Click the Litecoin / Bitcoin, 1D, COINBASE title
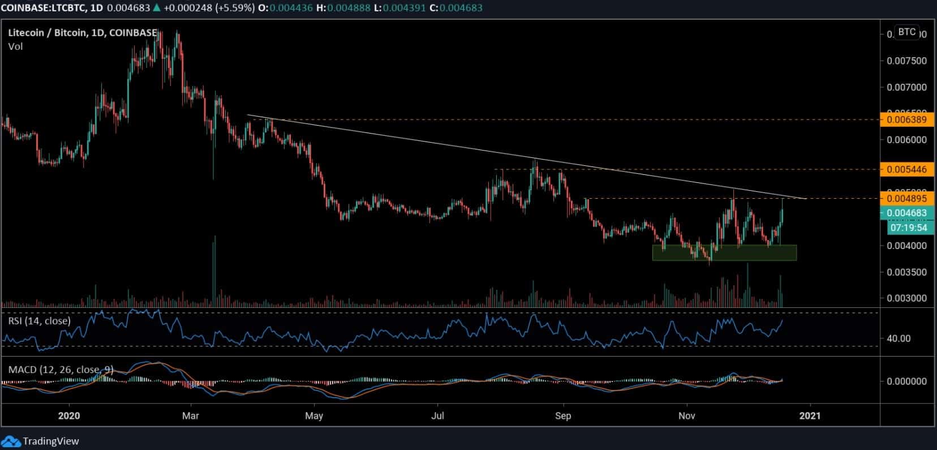This screenshot has height=450, width=937. click(83, 33)
